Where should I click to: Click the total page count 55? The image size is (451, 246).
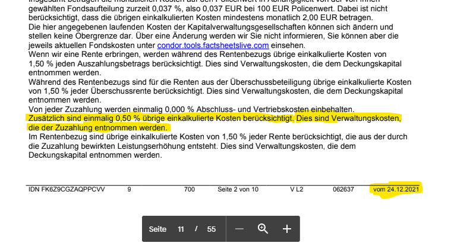212,229
